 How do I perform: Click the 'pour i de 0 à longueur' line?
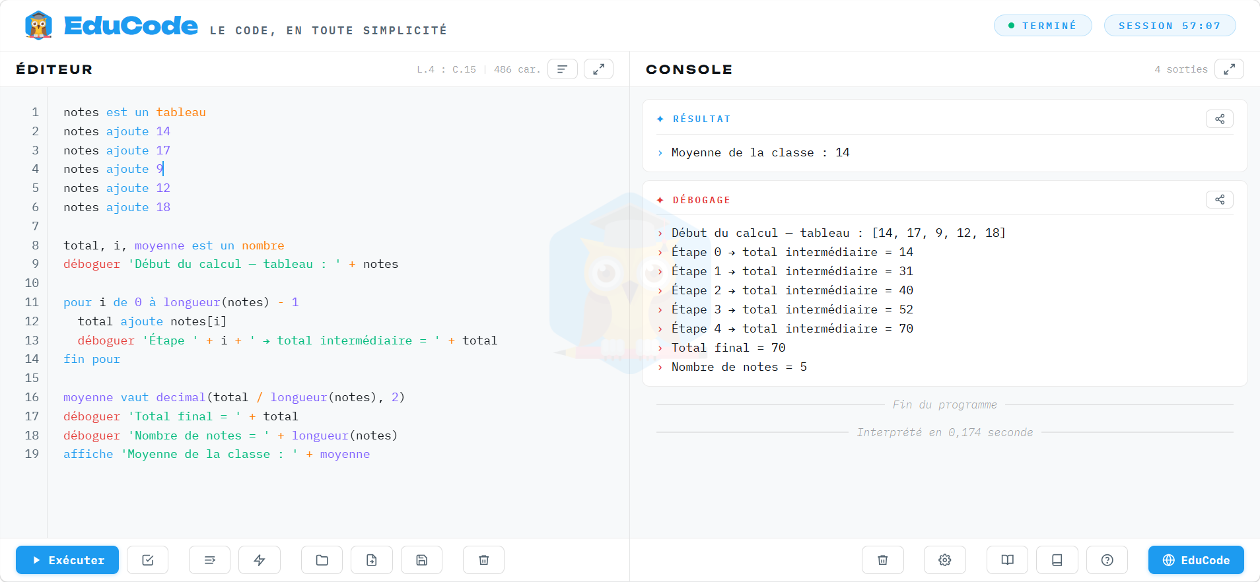pyautogui.click(x=181, y=302)
